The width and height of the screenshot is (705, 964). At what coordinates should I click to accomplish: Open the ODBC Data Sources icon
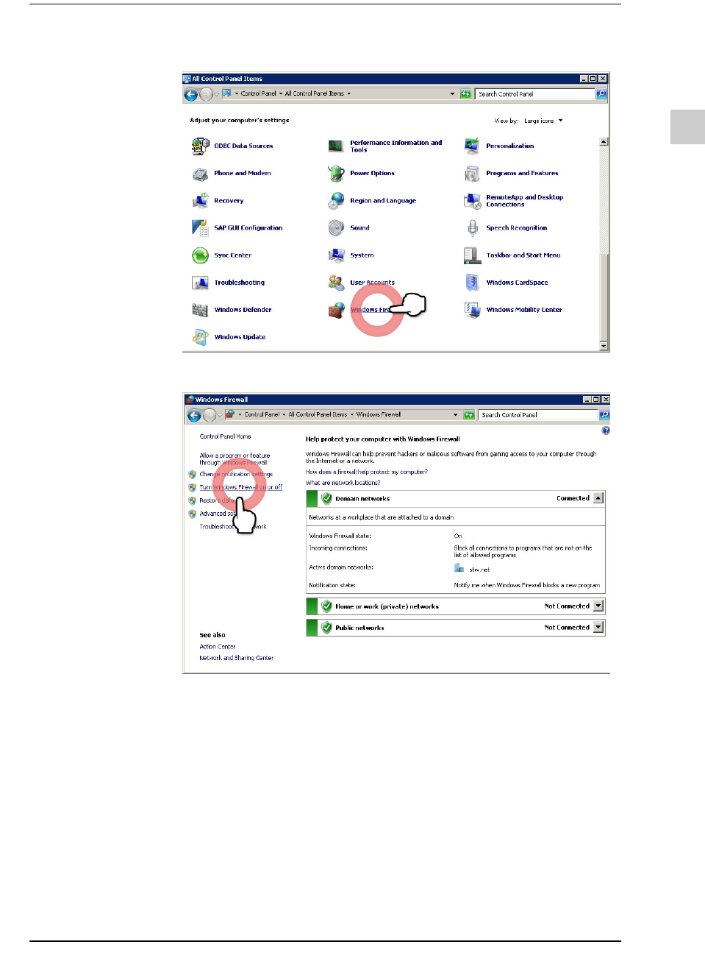(x=200, y=146)
